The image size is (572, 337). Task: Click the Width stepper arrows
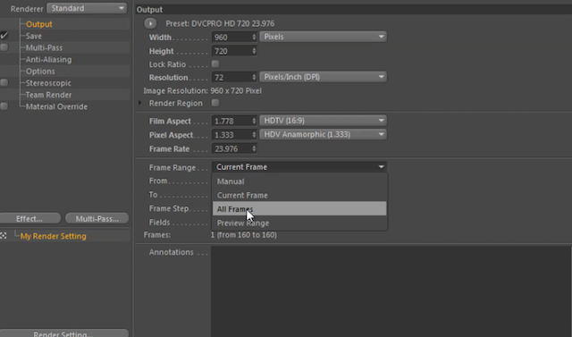254,38
